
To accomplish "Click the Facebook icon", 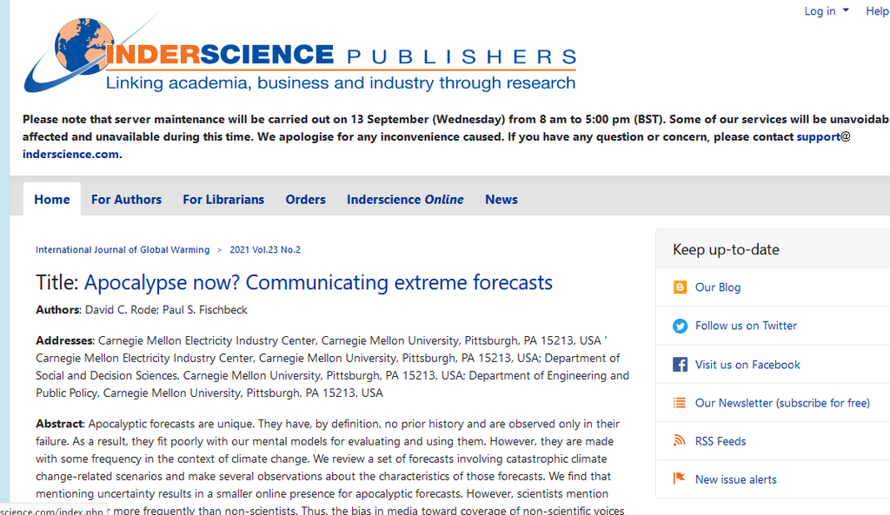I will tap(680, 365).
